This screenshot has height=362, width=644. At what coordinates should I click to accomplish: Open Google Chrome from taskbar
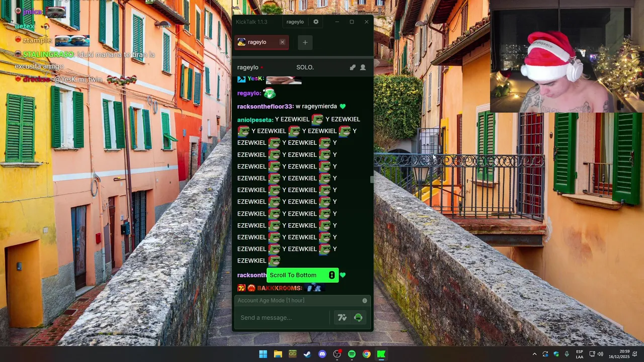(367, 354)
